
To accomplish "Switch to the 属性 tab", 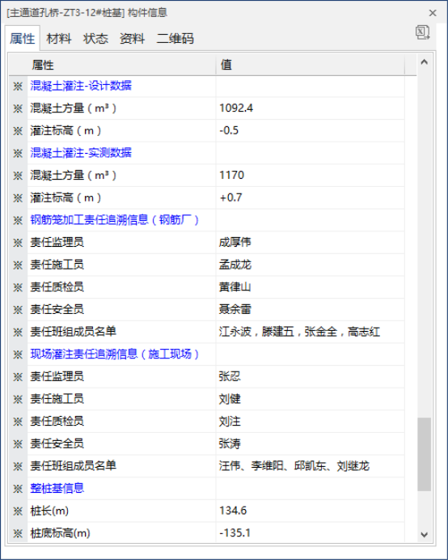I will coord(22,39).
